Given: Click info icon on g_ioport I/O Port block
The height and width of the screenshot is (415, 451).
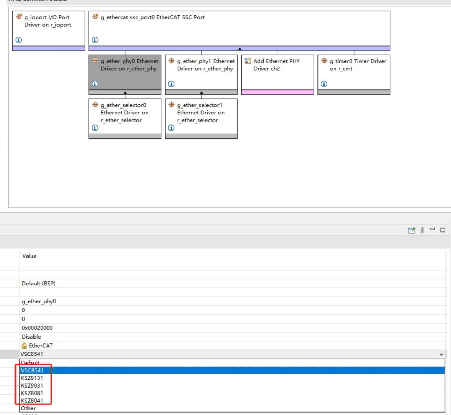Looking at the screenshot, I should click(x=19, y=40).
